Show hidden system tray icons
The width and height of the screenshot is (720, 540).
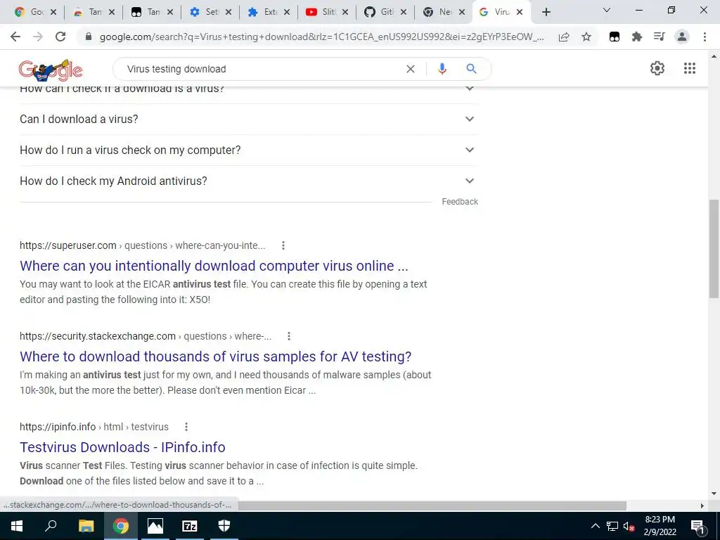coord(595,526)
